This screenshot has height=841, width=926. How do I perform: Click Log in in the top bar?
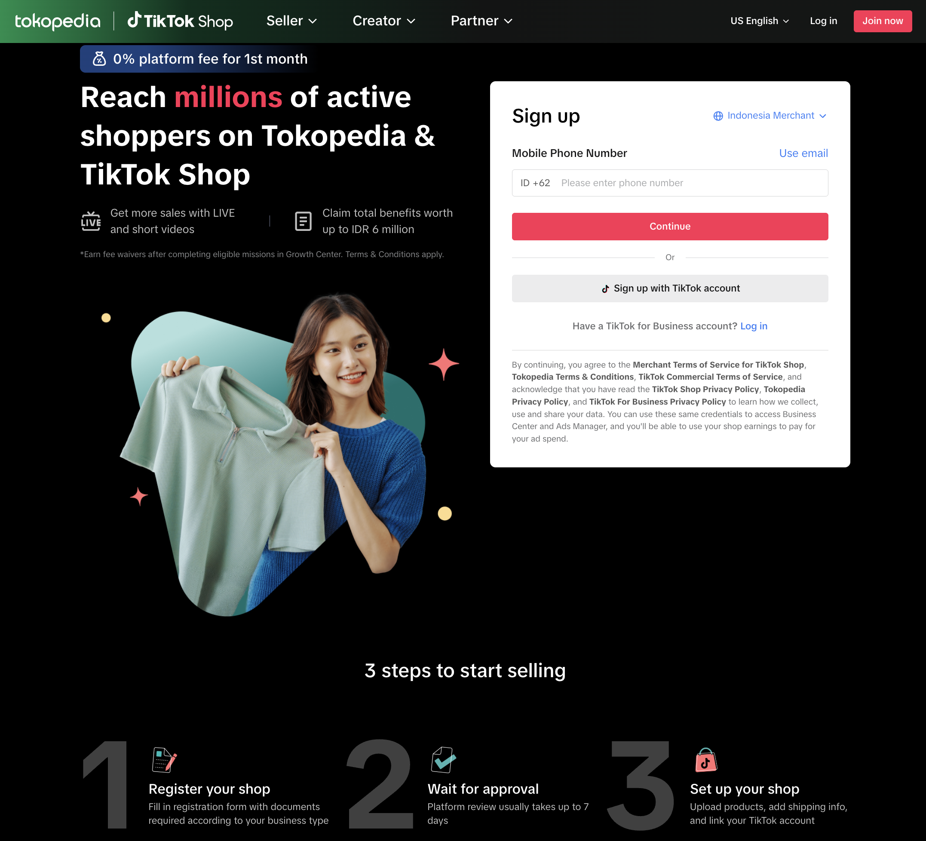[x=823, y=21]
